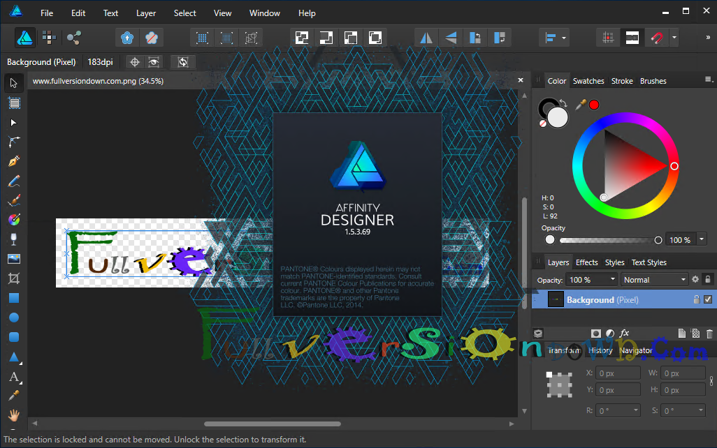Add new layer in Layers panel
Viewport: 717px width, 448px height.
[x=682, y=334]
